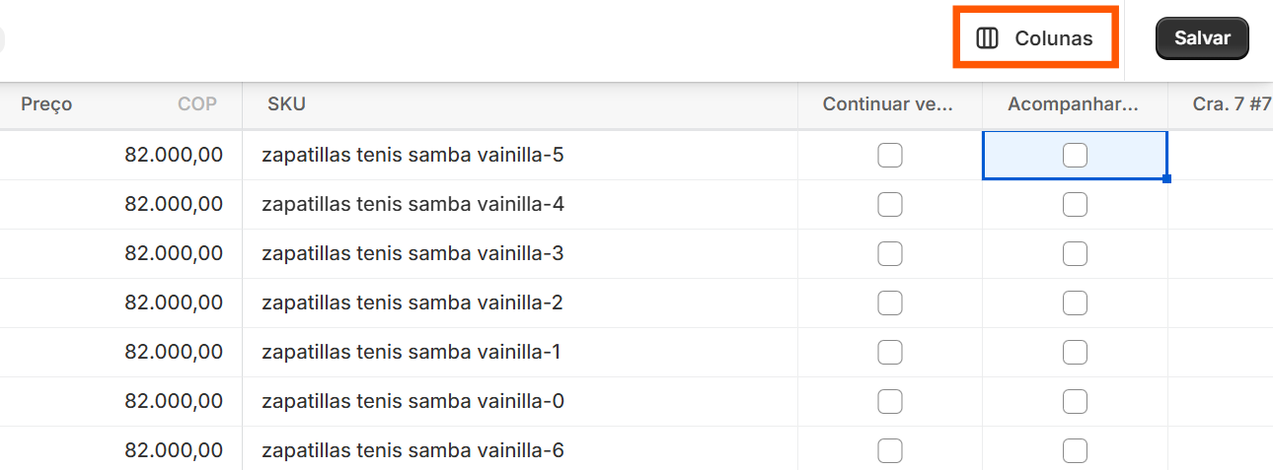Toggle Acompanhar checkbox for vainilla-5 row
The image size is (1273, 470).
[1075, 156]
